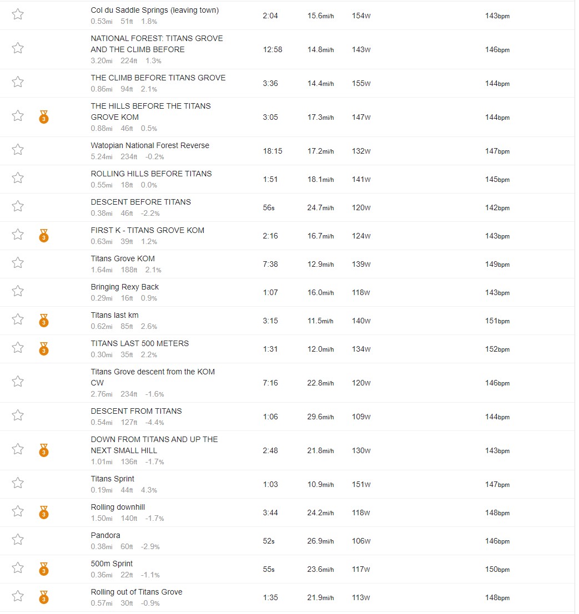Star the Titans Grove KOM segment
This screenshot has height=614, width=579.
point(18,263)
